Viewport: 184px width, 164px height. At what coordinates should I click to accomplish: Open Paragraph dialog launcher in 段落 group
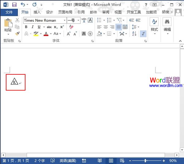point(145,41)
